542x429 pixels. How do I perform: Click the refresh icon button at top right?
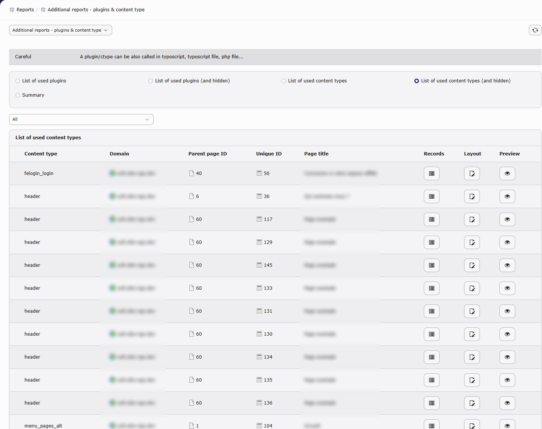(535, 30)
